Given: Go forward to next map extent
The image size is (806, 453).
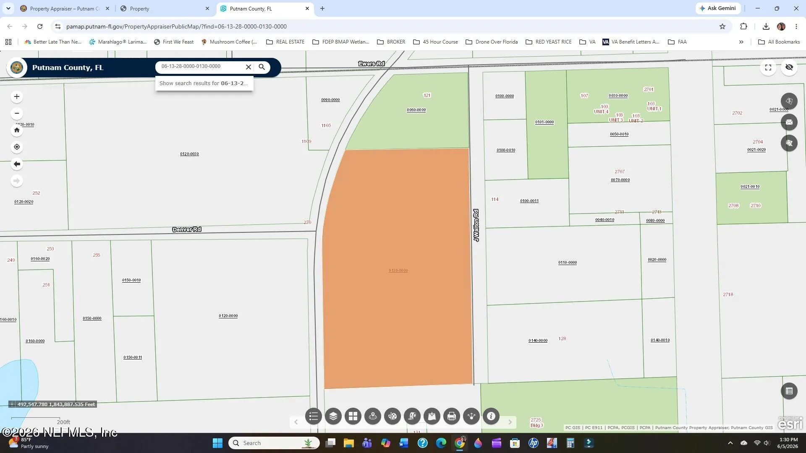Looking at the screenshot, I should [x=17, y=181].
